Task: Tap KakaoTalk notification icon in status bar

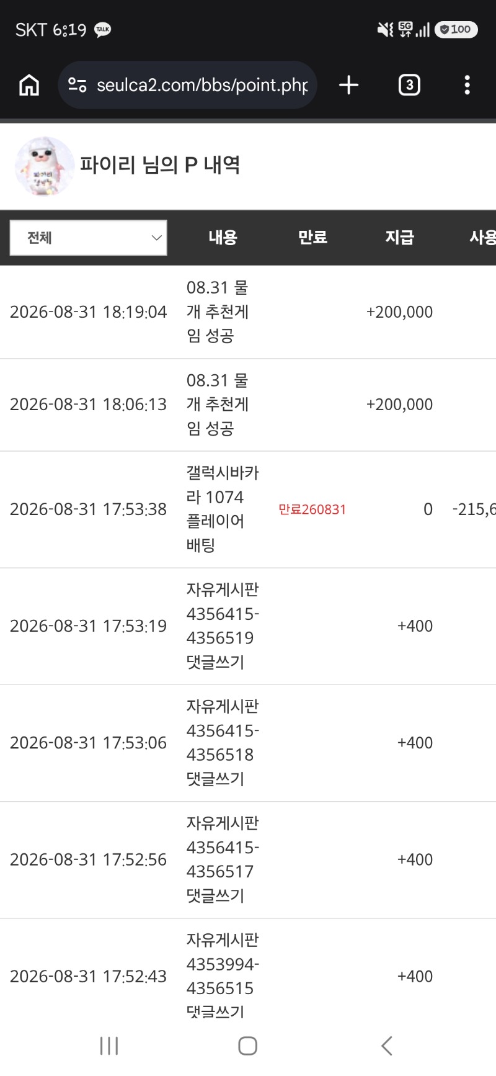Action: point(103,29)
